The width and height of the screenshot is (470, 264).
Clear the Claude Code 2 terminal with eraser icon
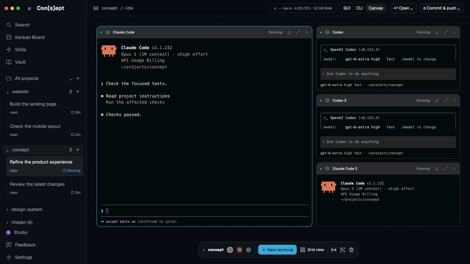(437, 169)
